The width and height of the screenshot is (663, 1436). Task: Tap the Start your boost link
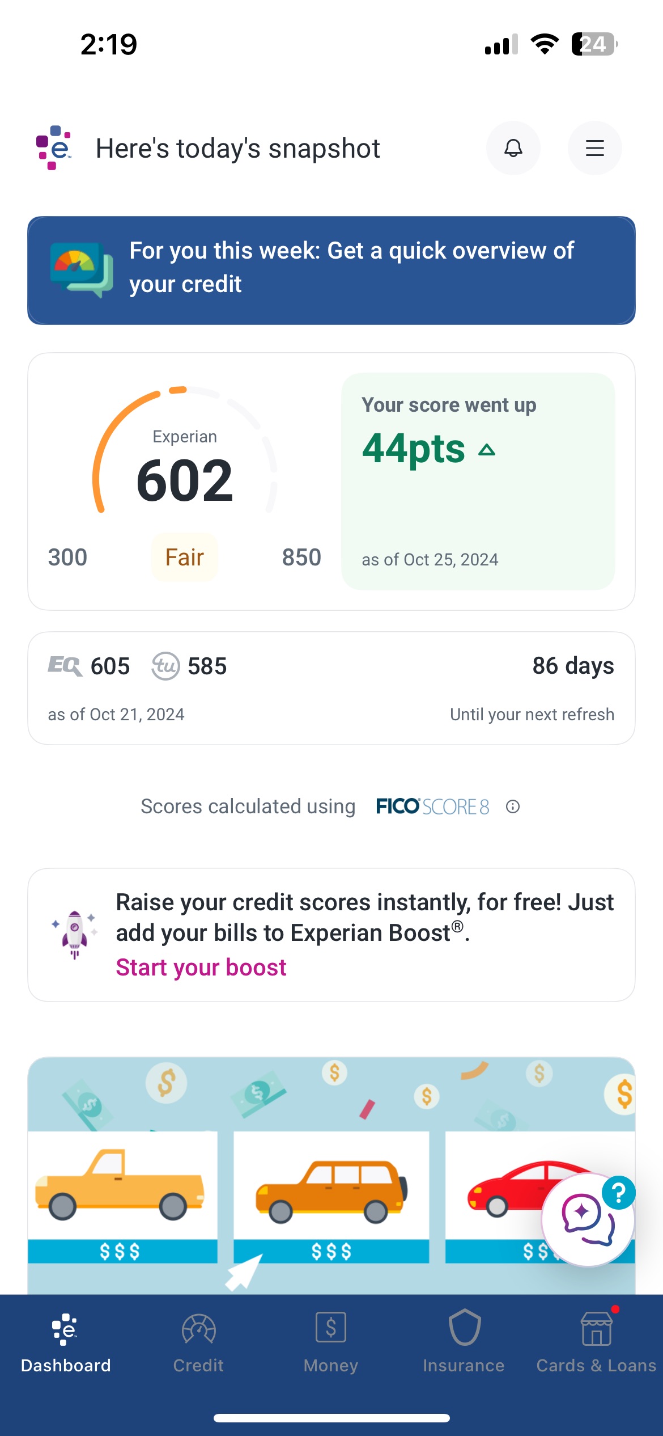(x=201, y=968)
